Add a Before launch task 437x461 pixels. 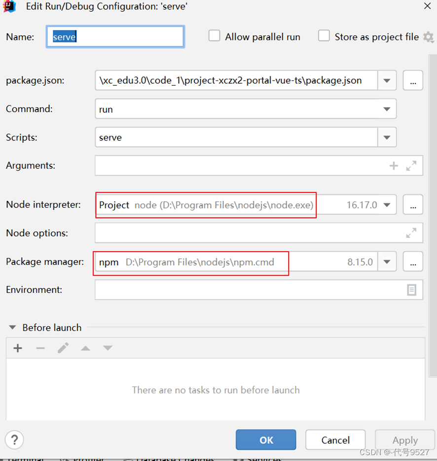18,348
